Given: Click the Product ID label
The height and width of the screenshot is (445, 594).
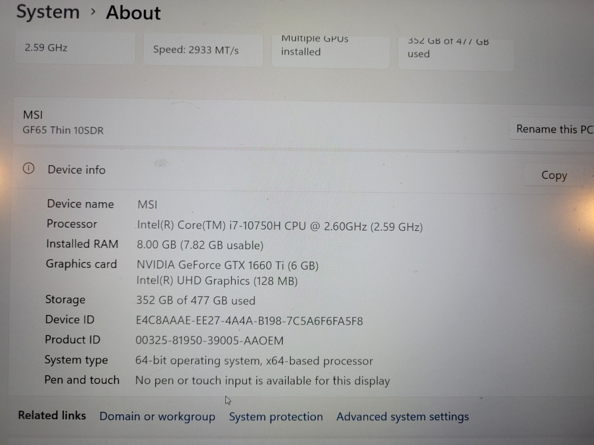Looking at the screenshot, I should click(x=72, y=339).
